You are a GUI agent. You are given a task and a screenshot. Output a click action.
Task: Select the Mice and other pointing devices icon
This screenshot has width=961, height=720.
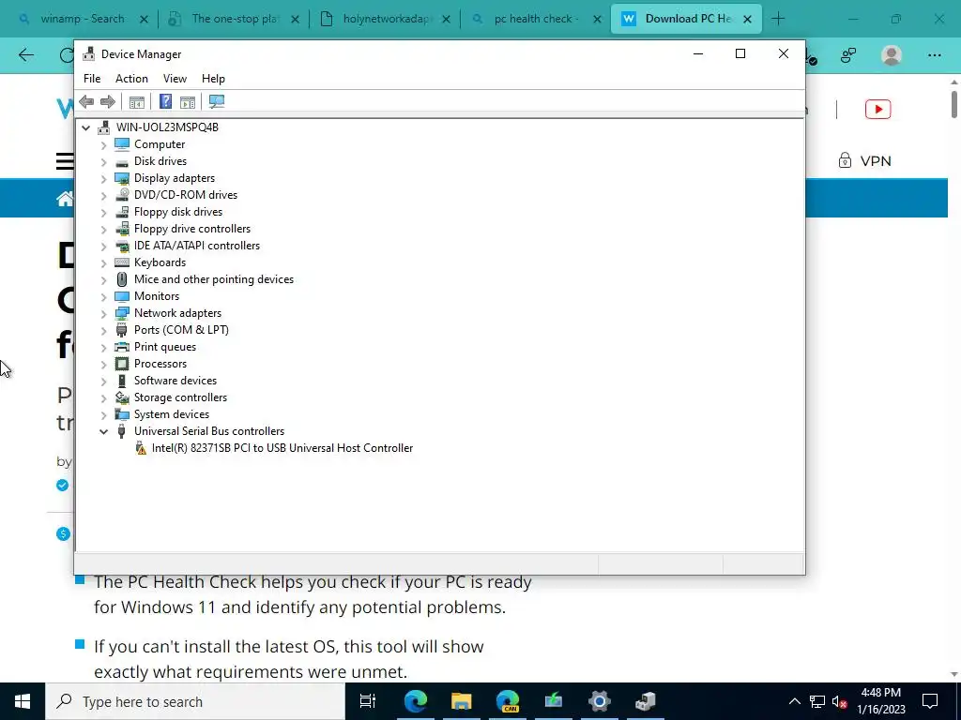pos(122,279)
